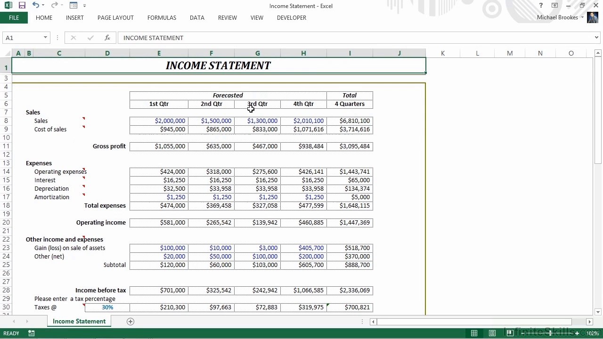This screenshot has height=339, width=603.
Task: Select the INCOME STATEMENT title cell
Action: click(x=219, y=65)
